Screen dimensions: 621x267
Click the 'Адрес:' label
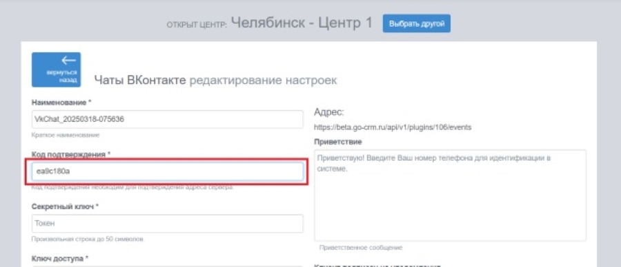tap(329, 113)
